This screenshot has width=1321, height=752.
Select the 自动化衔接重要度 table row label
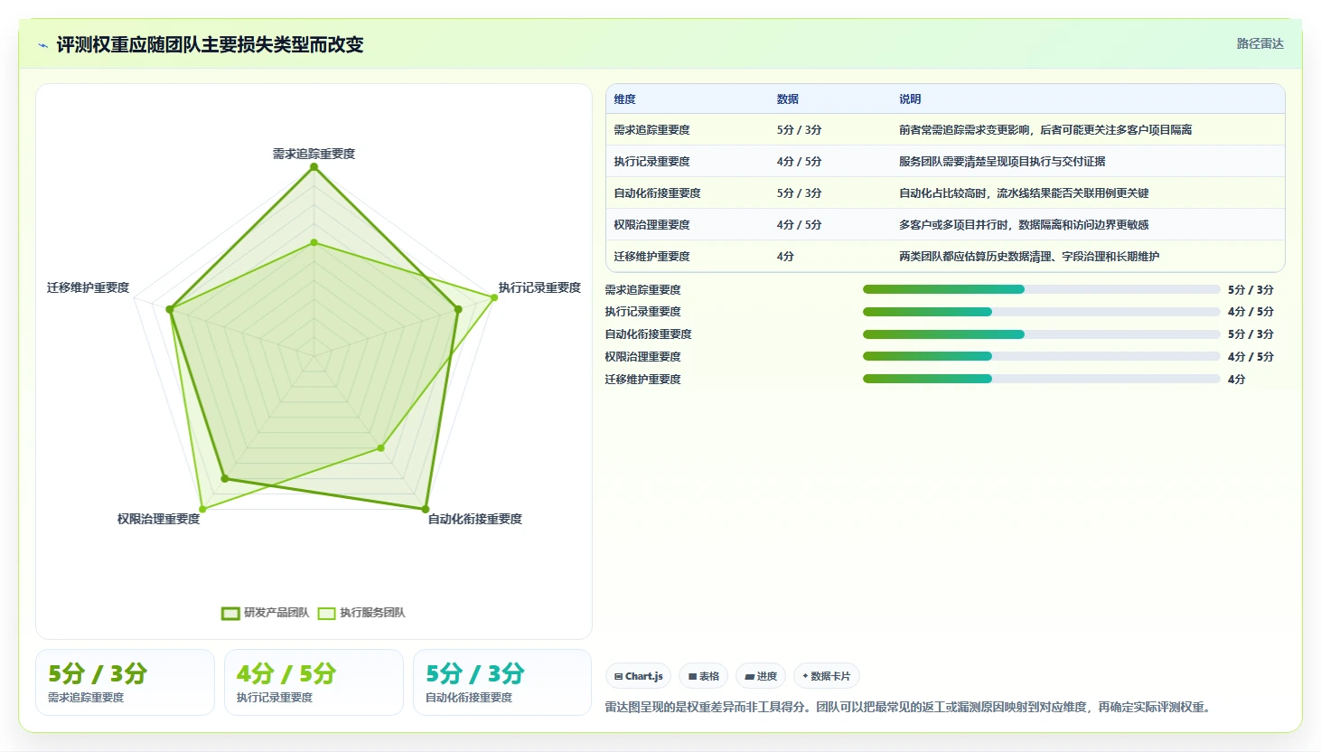(658, 193)
